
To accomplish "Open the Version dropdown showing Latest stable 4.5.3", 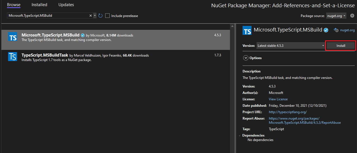I will (290, 45).
